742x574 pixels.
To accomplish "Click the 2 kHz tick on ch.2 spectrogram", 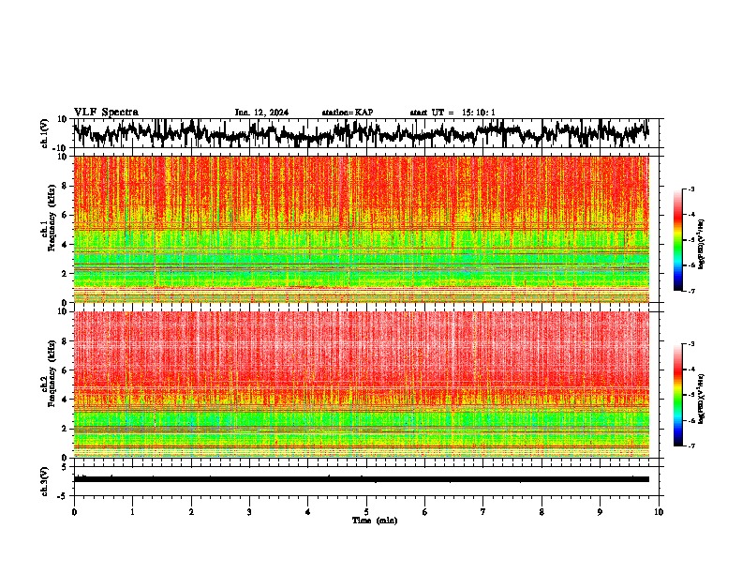I will [x=65, y=429].
